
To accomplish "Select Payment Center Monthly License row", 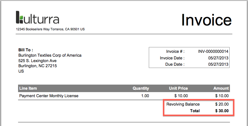I will (x=49, y=96).
